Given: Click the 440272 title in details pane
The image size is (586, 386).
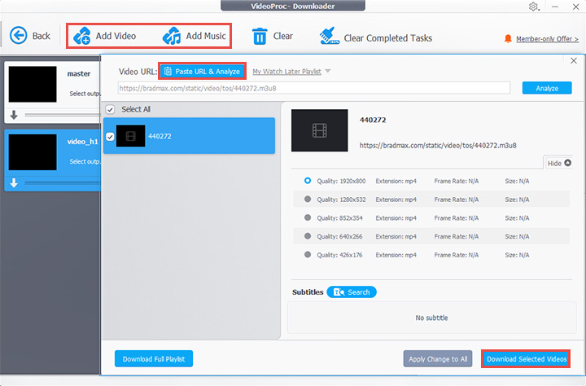Looking at the screenshot, I should point(373,120).
